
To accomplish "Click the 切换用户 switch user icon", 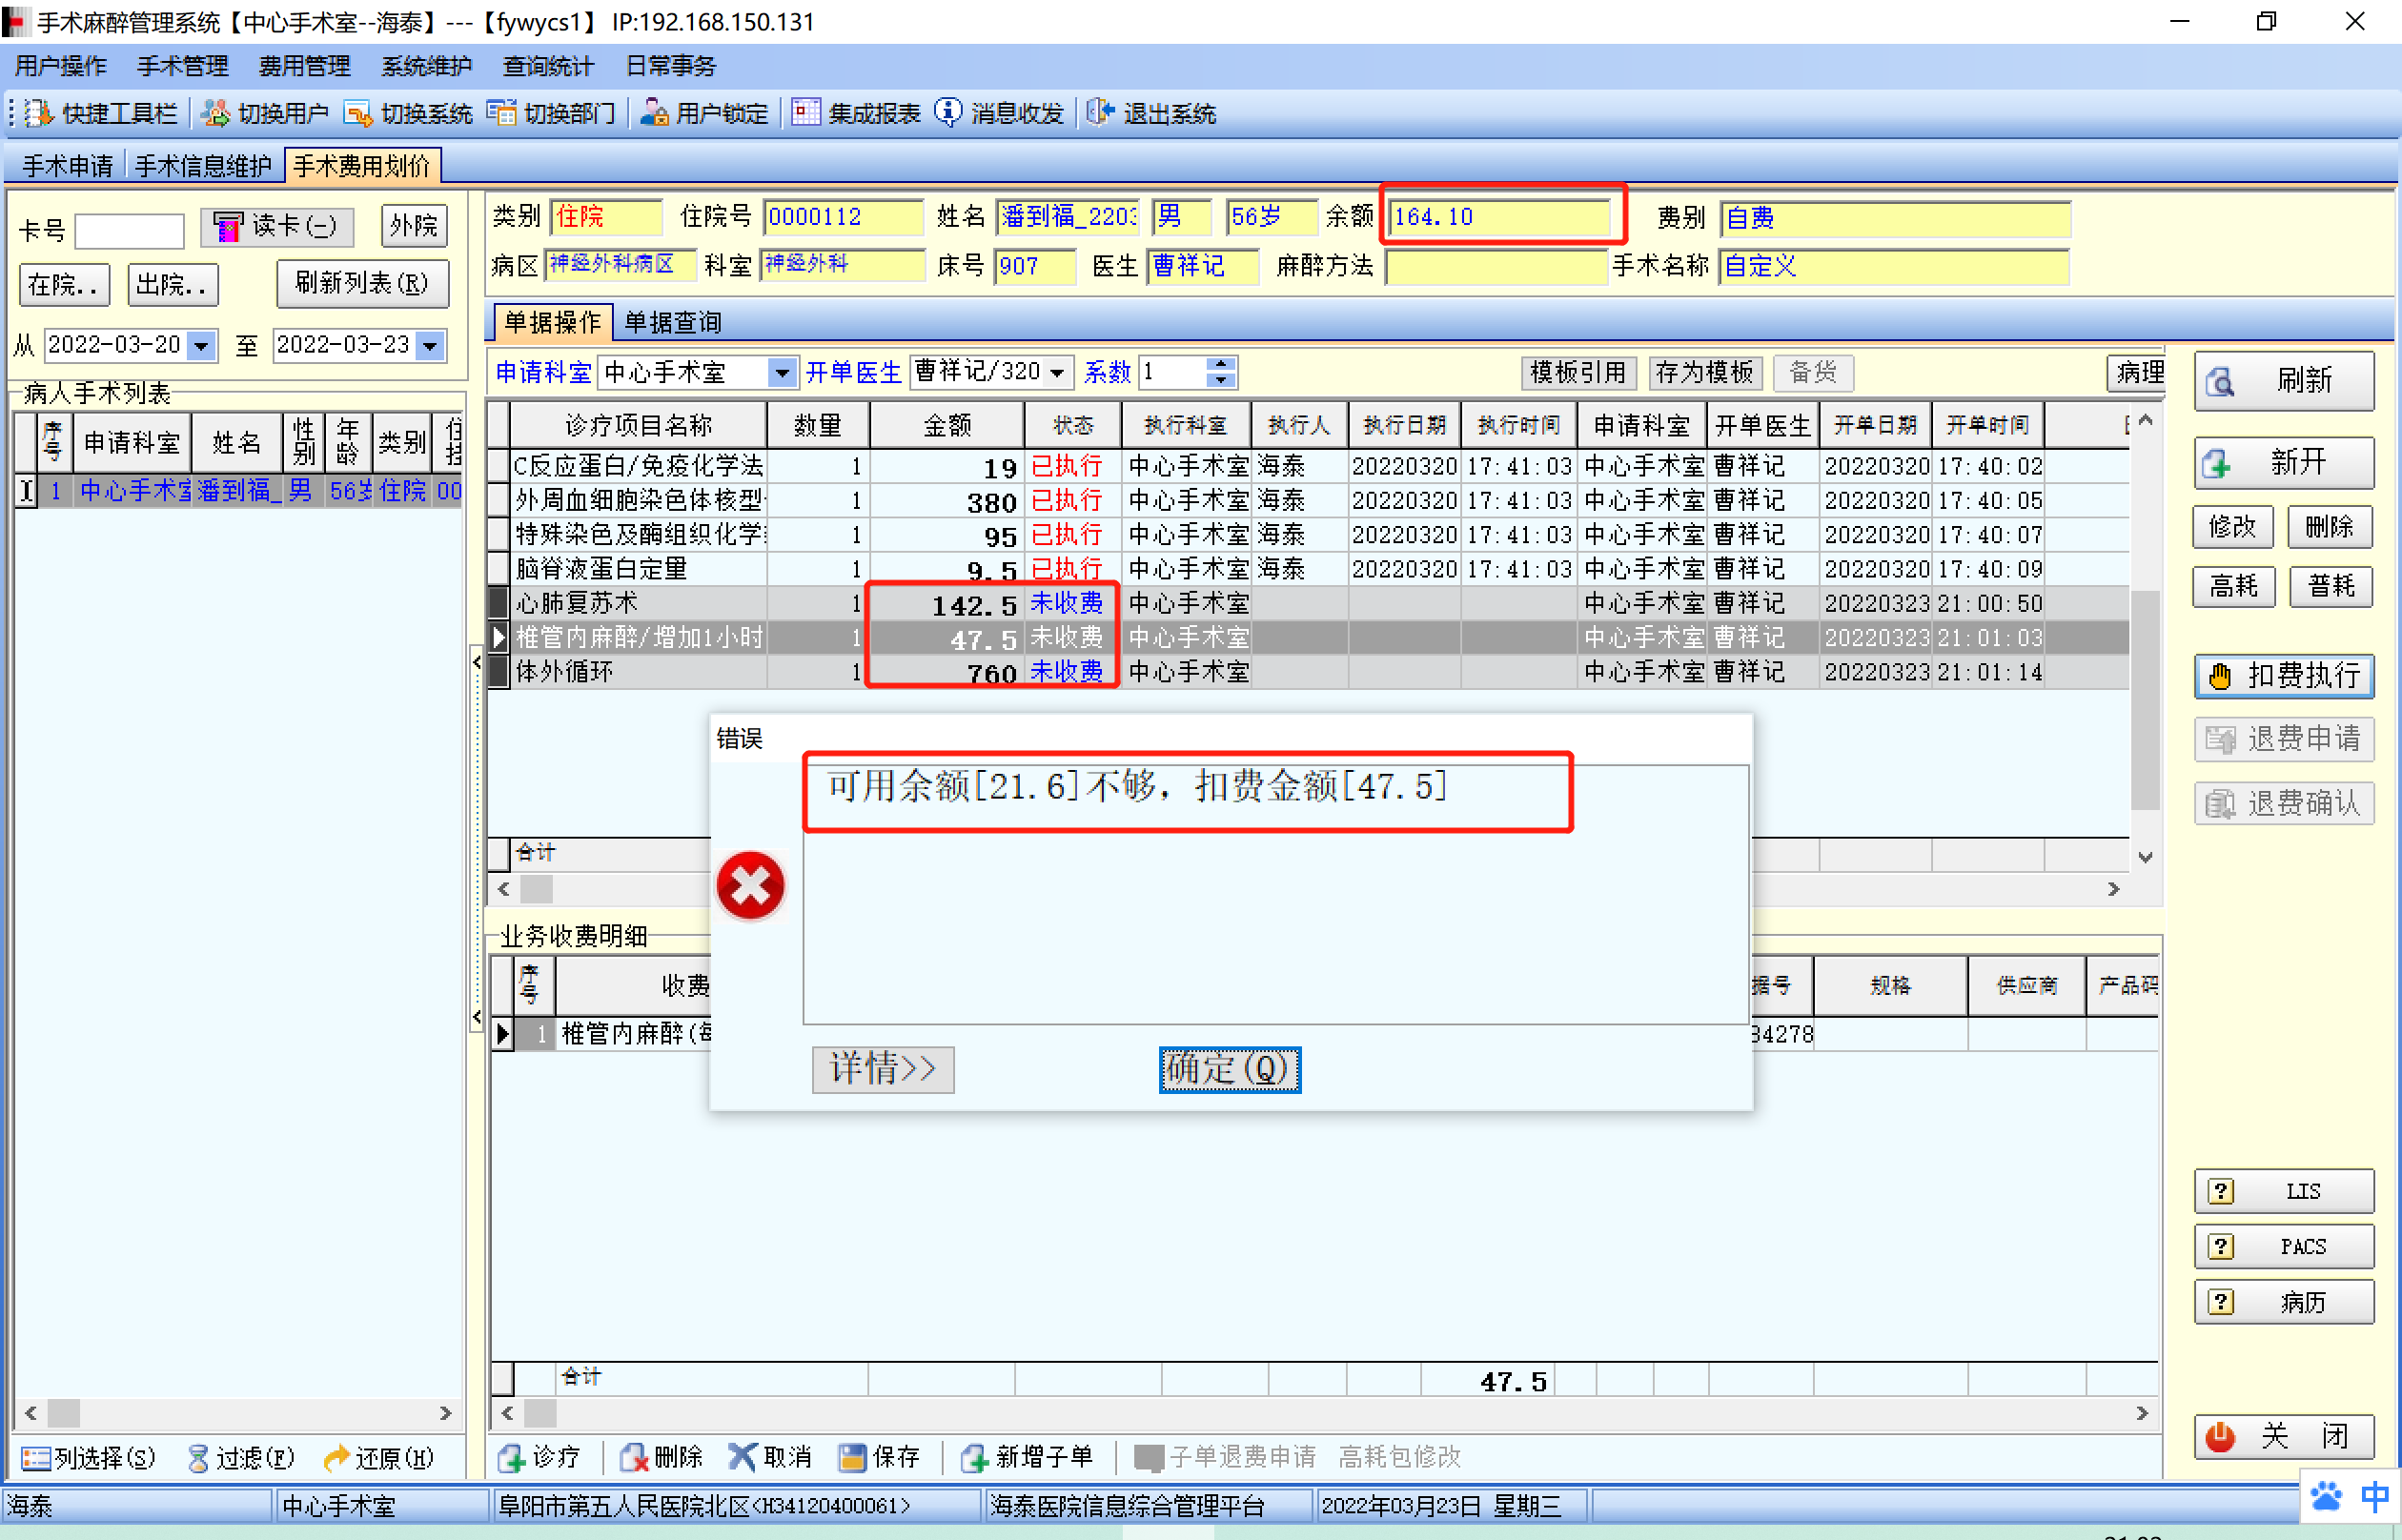I will click(215, 113).
